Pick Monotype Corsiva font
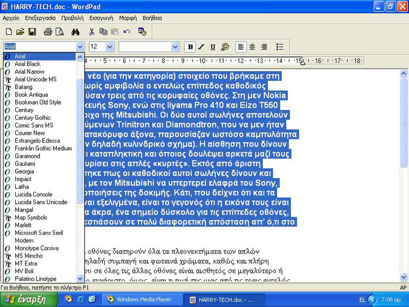Screen dimensions: 409x307 pos(40,248)
